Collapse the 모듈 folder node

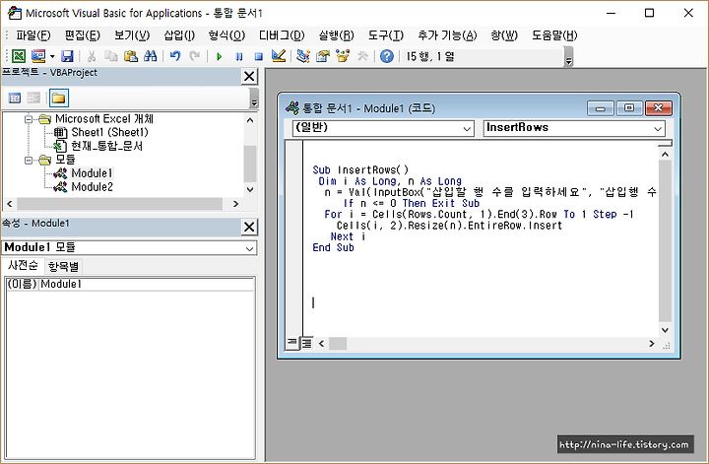tap(29, 160)
